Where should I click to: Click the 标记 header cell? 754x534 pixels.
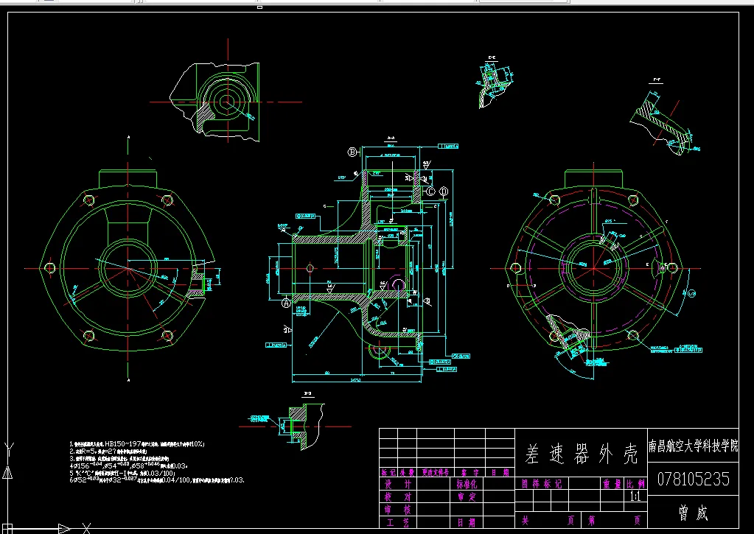388,472
